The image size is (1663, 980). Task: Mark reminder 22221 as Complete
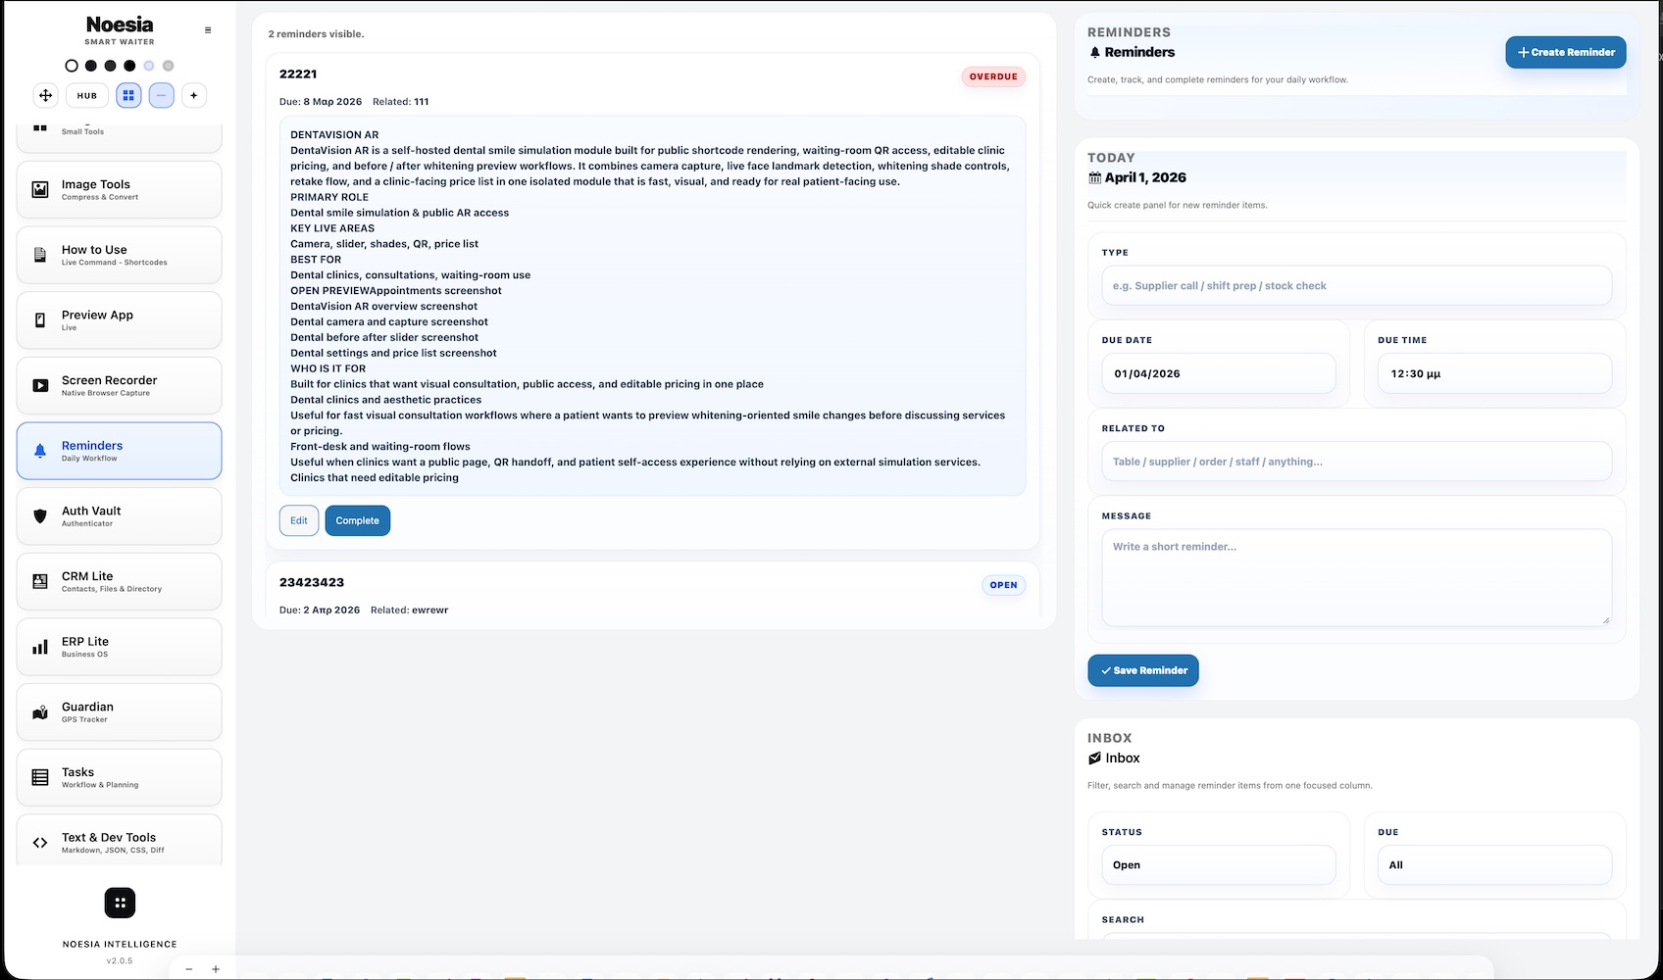pyautogui.click(x=357, y=520)
